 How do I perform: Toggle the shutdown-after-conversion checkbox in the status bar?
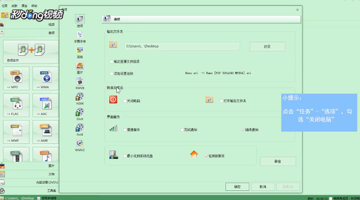(x=331, y=198)
